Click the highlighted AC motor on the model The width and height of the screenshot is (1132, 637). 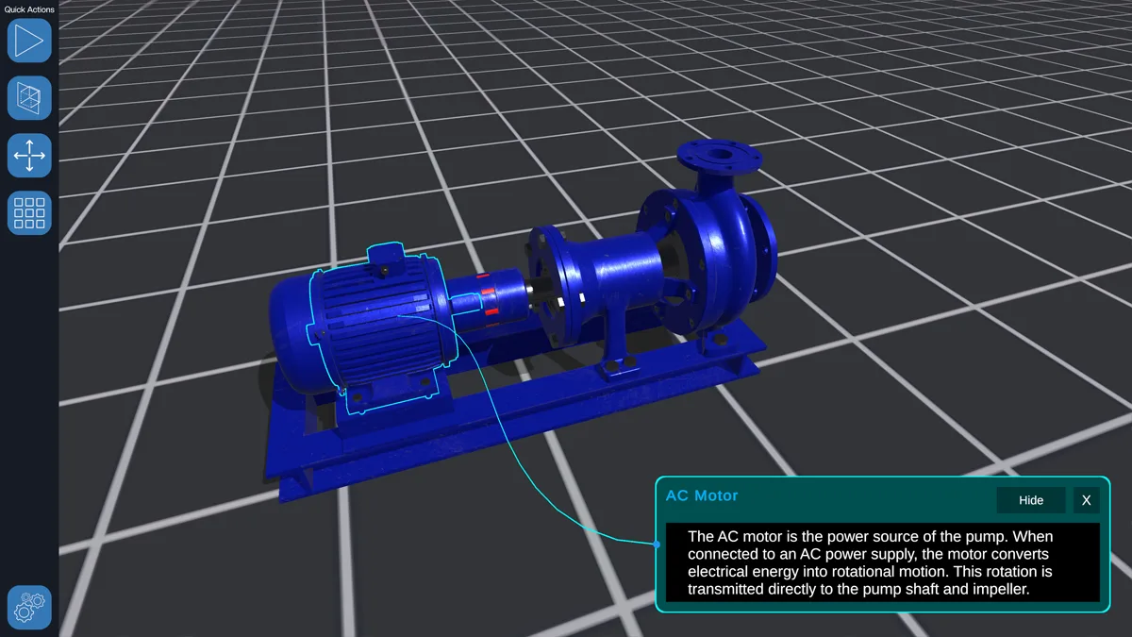pyautogui.click(x=382, y=326)
